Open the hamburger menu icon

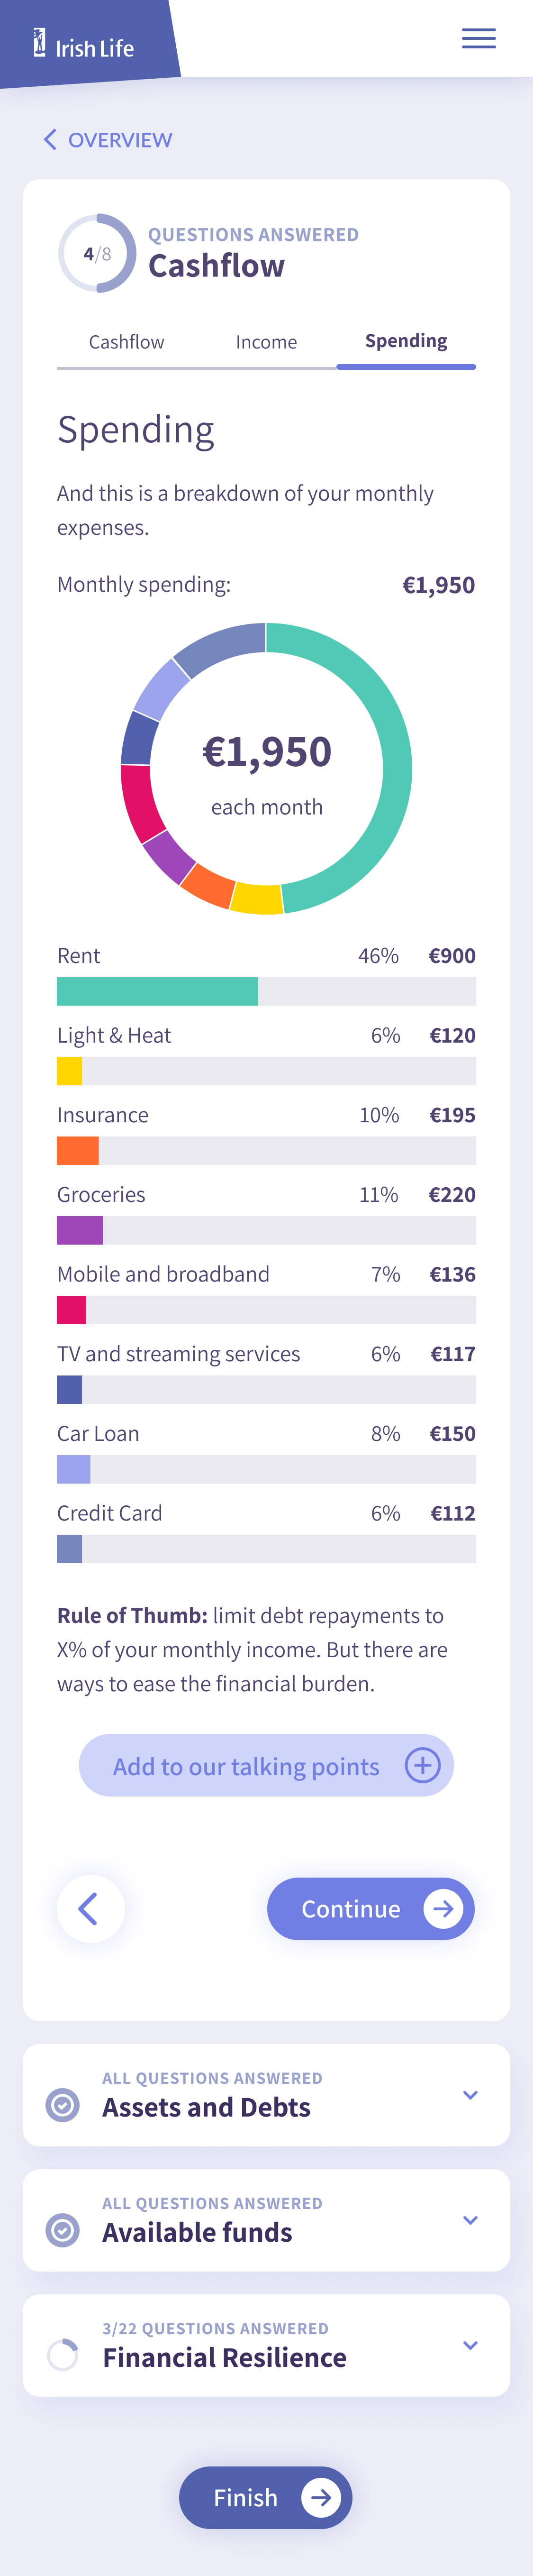click(x=478, y=39)
